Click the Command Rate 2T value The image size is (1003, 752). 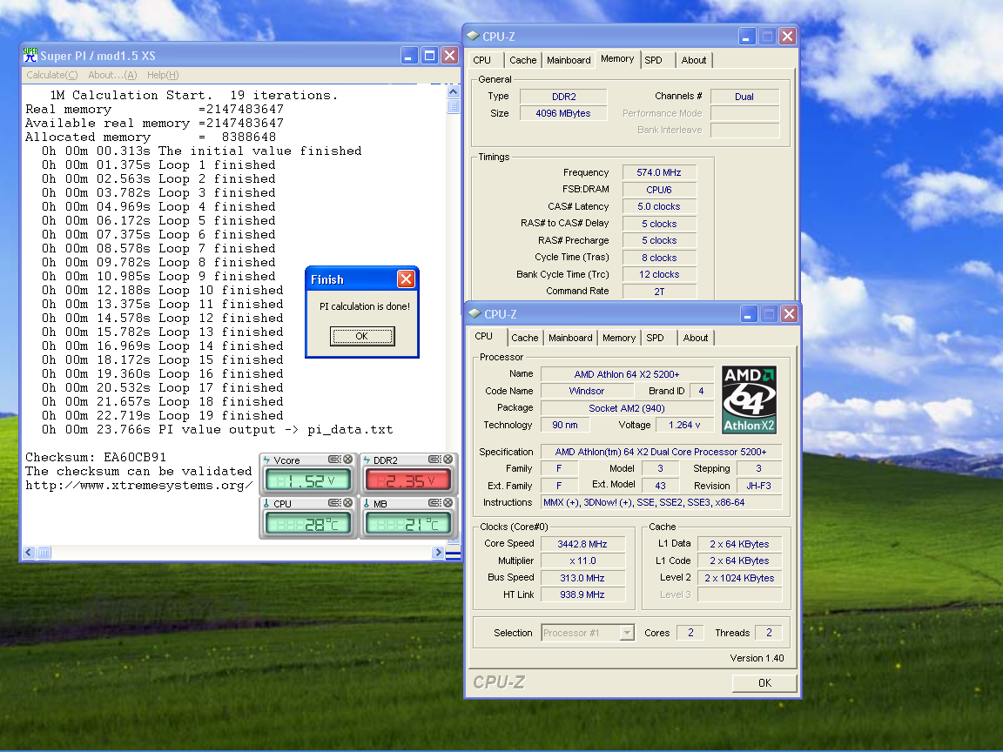[659, 292]
